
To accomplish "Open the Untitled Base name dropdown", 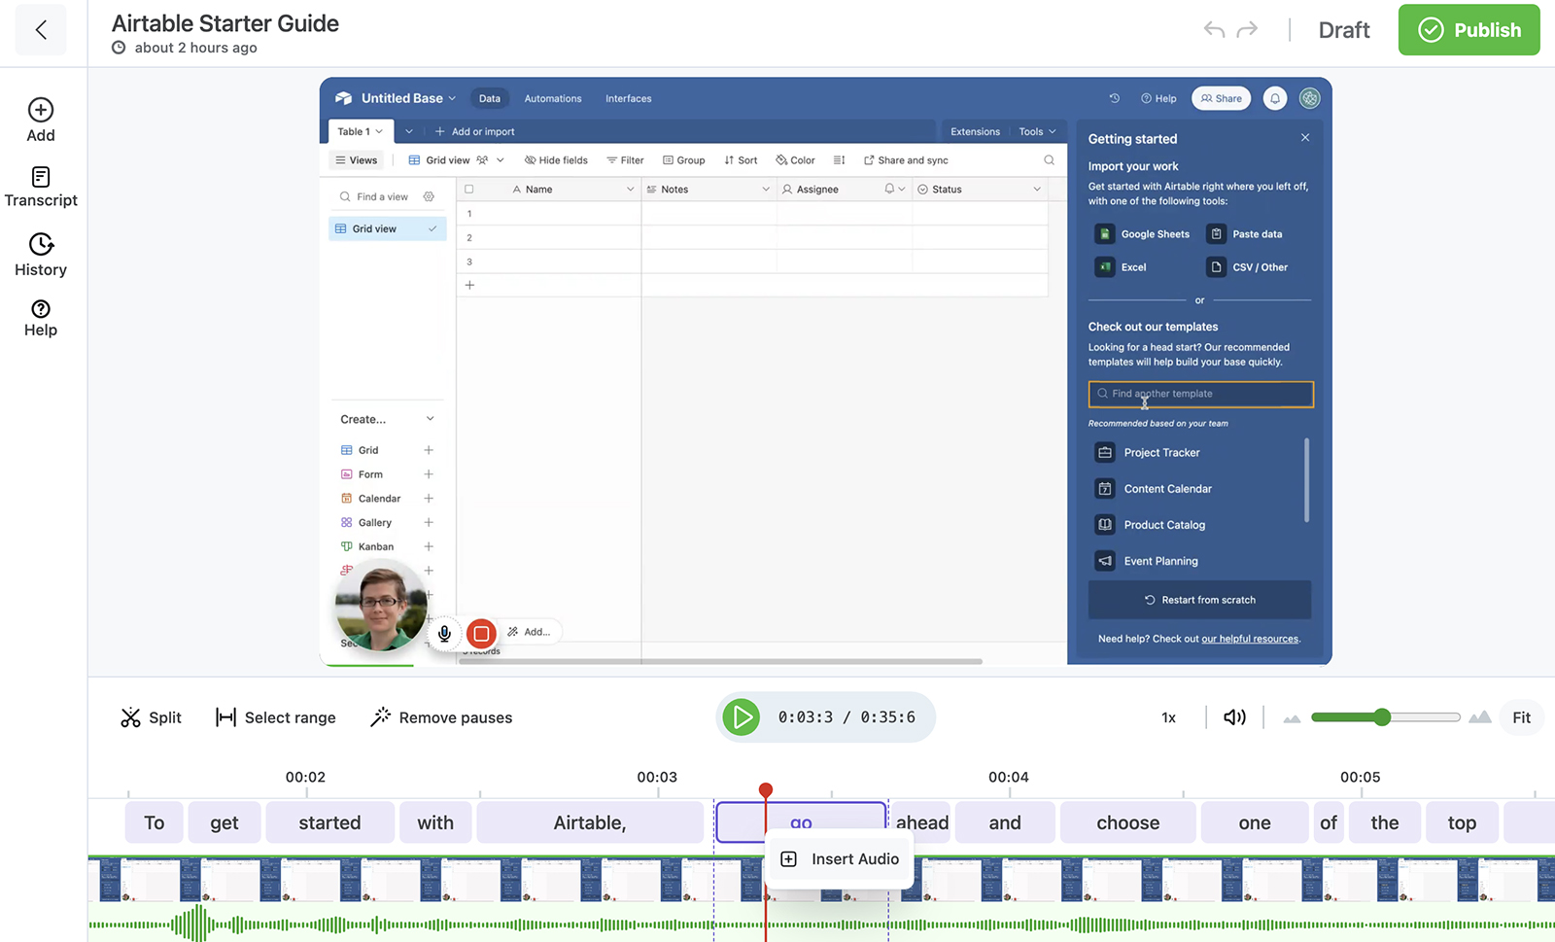I will point(408,98).
